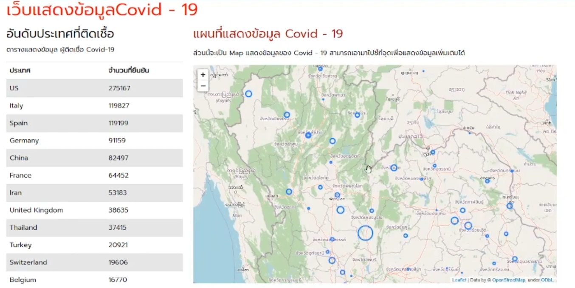This screenshot has height=288, width=575.
Task: Click the confirmed count 19606
Action: 118,262
